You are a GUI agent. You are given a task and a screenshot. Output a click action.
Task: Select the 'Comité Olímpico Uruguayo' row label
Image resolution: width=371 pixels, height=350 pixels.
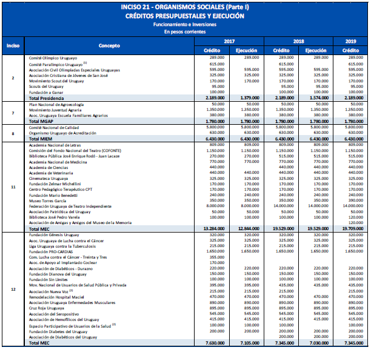point(53,58)
